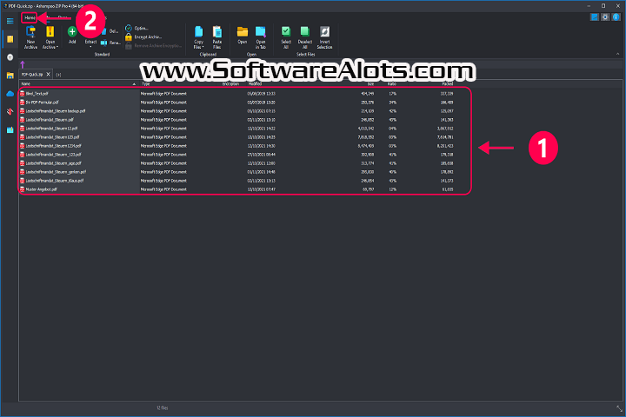
Task: Sort by the Type column header
Action: (146, 83)
